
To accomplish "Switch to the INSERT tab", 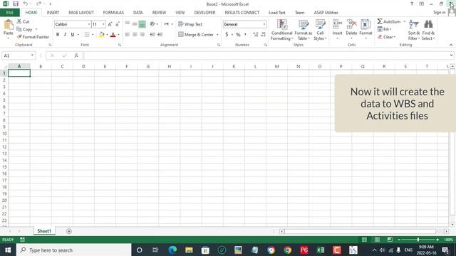I will [x=53, y=13].
